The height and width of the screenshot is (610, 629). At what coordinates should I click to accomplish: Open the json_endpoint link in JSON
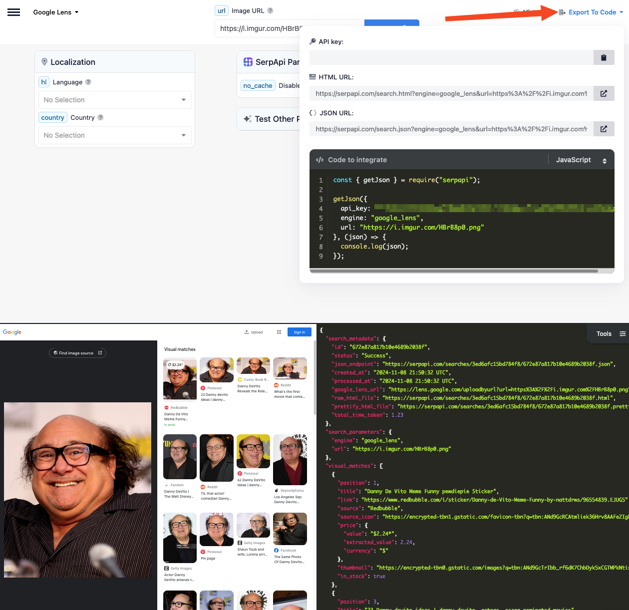[x=499, y=364]
